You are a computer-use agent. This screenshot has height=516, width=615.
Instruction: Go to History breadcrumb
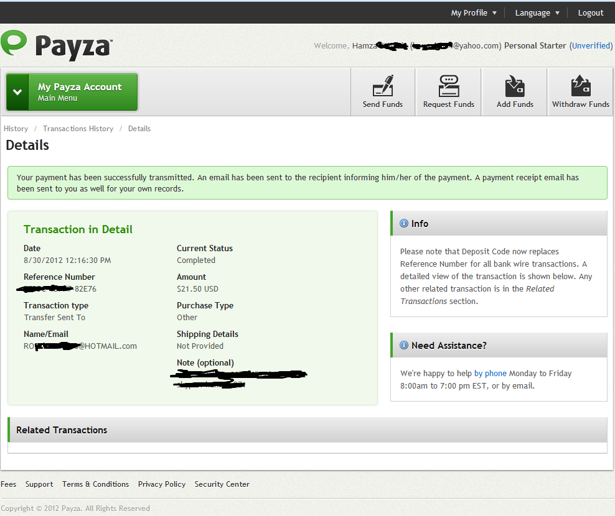pyautogui.click(x=16, y=129)
